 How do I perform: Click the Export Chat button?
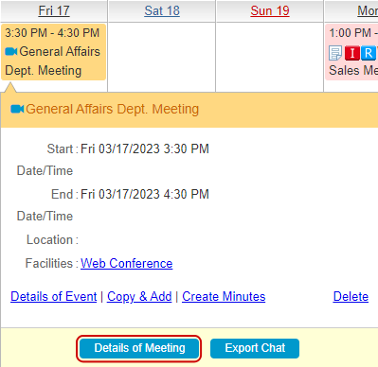pos(255,348)
